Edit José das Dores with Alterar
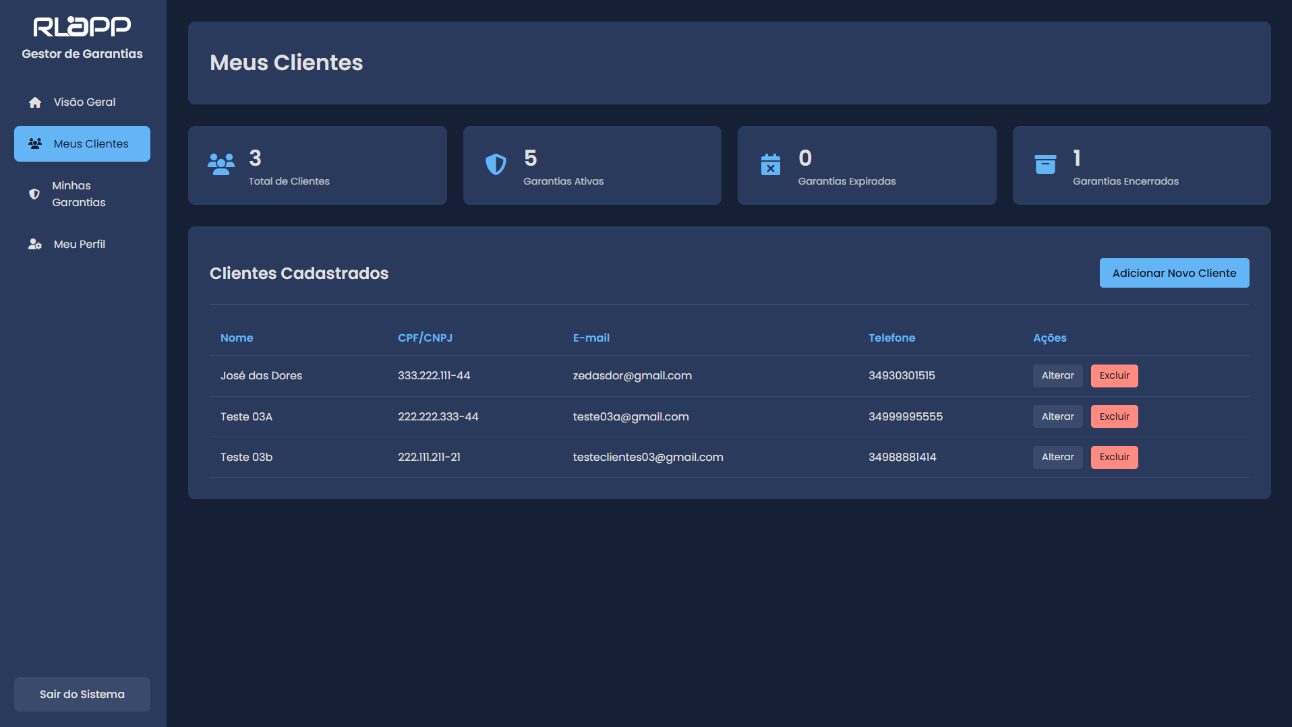Image resolution: width=1292 pixels, height=727 pixels. point(1057,376)
